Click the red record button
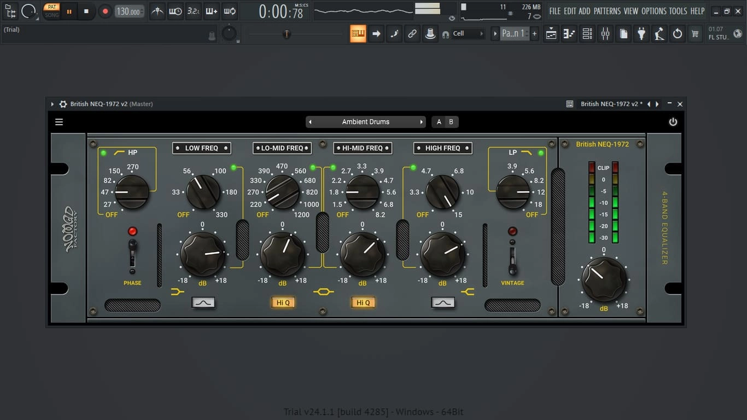747x420 pixels. click(105, 11)
